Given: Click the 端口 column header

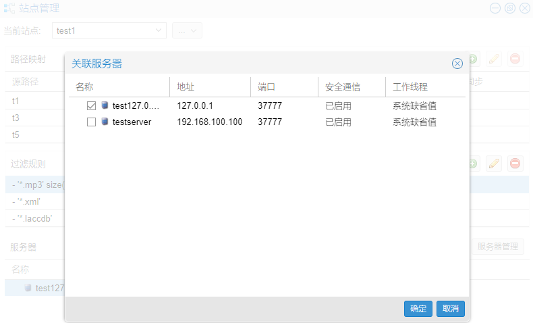Looking at the screenshot, I should tap(266, 87).
